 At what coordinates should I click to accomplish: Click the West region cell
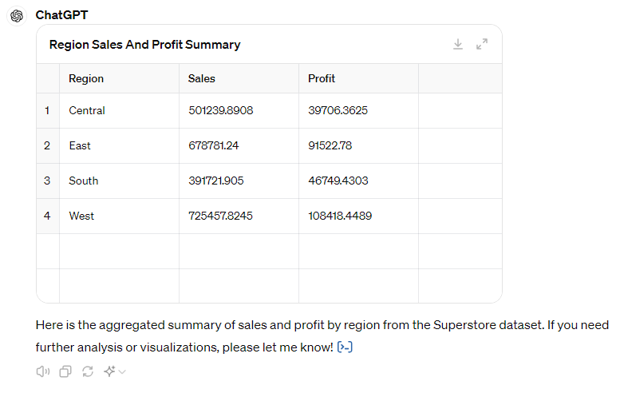pos(81,216)
